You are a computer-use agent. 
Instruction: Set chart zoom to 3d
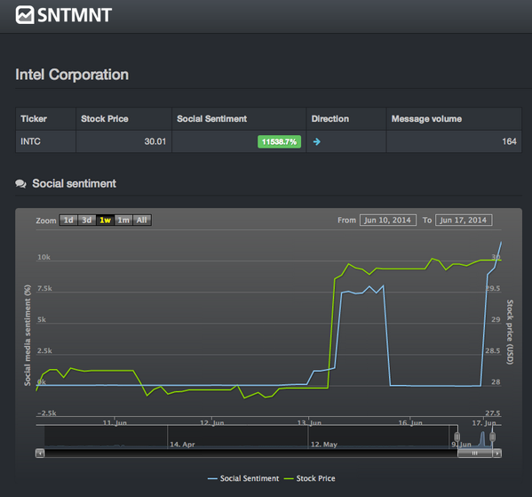[x=87, y=220]
